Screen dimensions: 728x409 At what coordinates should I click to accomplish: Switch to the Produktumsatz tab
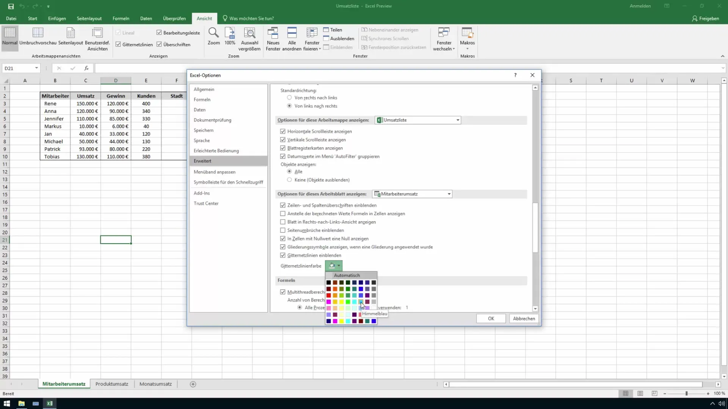point(111,384)
